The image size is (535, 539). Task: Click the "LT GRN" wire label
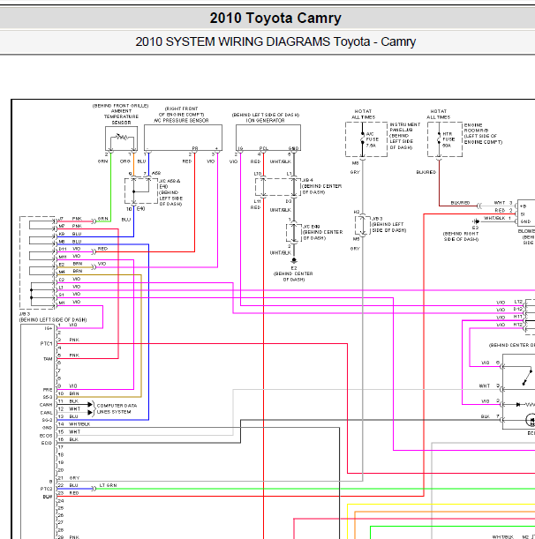[108, 485]
